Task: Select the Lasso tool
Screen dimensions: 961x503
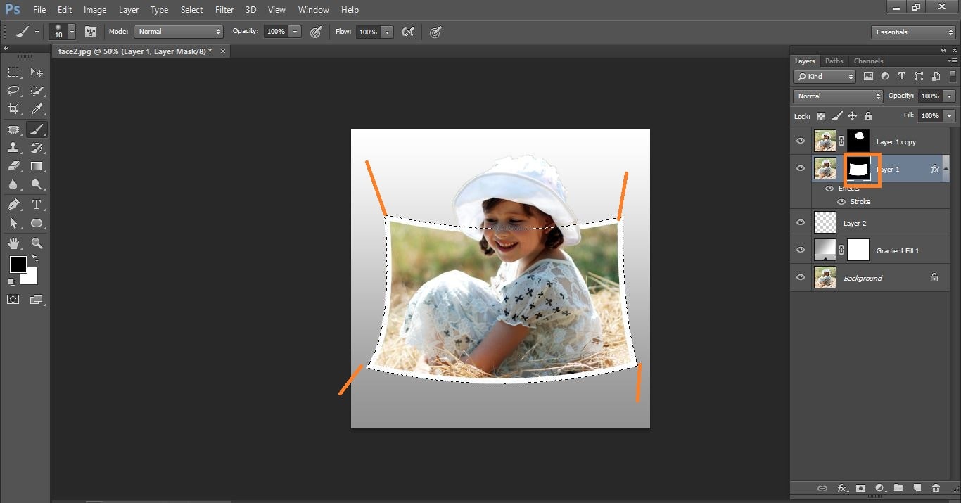Action: (13, 91)
